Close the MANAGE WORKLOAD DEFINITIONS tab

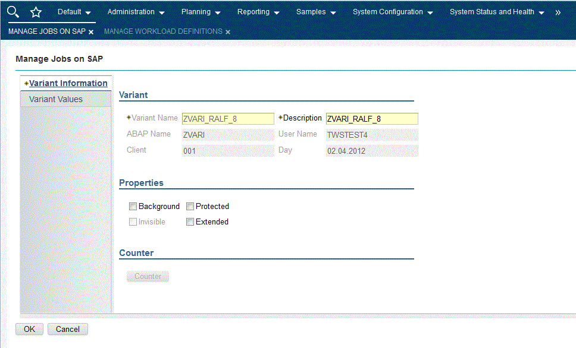point(228,31)
